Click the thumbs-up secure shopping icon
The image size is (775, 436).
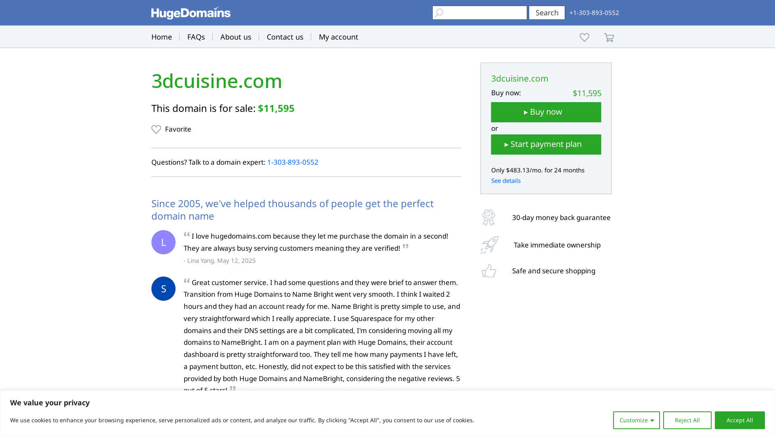[x=489, y=271]
